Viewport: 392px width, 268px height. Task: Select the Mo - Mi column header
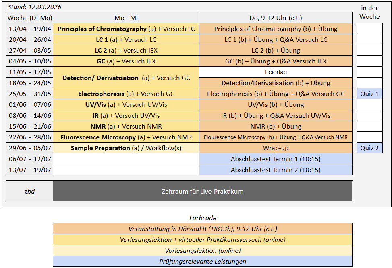click(126, 18)
